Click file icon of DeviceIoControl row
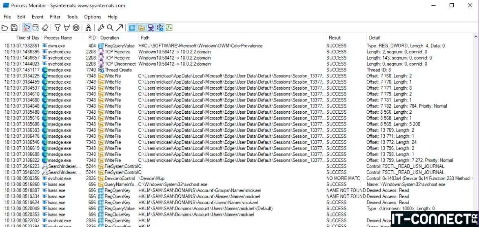 click(101, 178)
